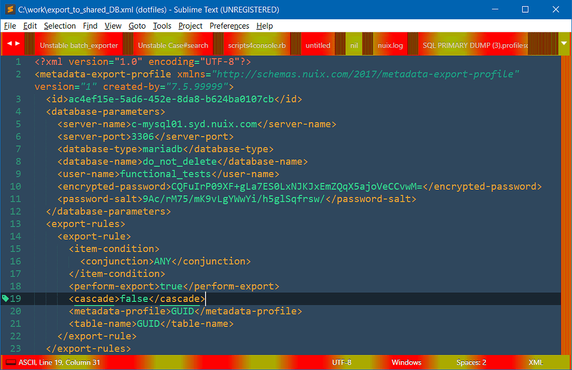Open the File menu
Viewport: 572px width, 370px height.
(x=9, y=25)
